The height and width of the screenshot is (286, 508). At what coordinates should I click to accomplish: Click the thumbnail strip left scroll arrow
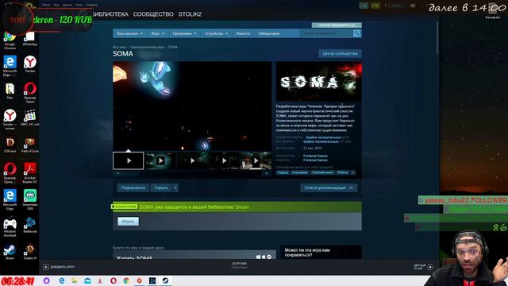click(x=117, y=173)
